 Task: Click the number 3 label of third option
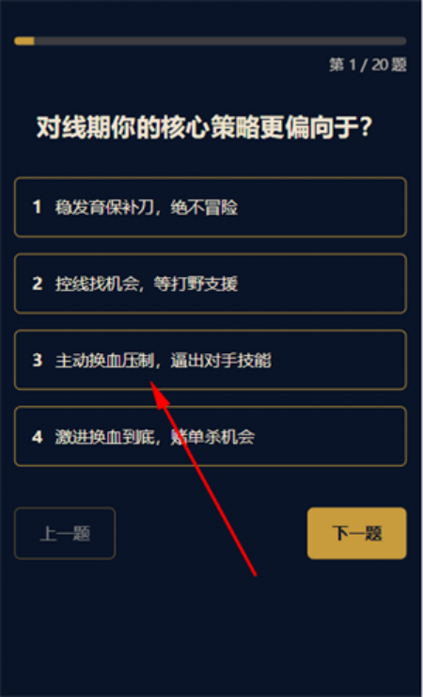coord(38,360)
